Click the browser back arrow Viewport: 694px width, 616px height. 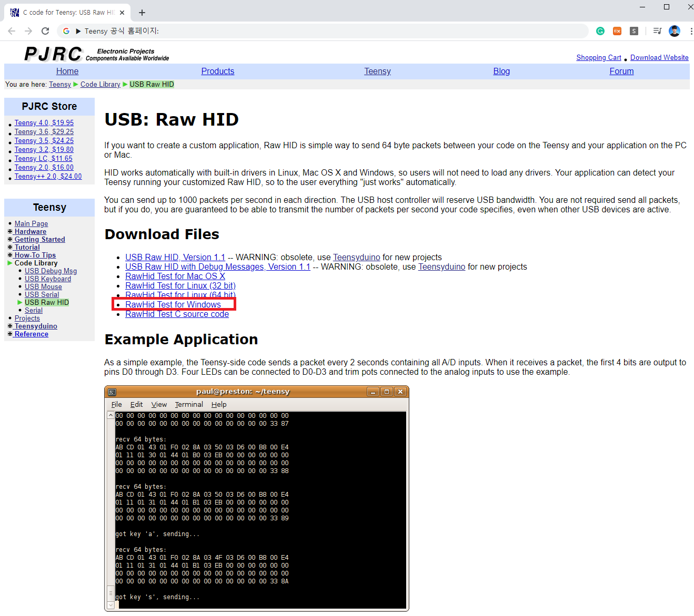(x=12, y=31)
